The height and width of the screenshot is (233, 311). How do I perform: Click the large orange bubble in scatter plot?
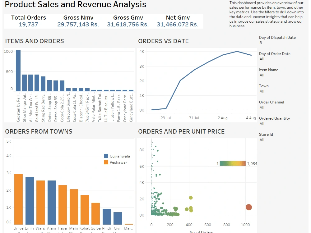point(248,207)
